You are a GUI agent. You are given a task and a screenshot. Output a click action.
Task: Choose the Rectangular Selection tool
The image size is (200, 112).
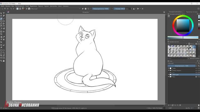[1, 50]
